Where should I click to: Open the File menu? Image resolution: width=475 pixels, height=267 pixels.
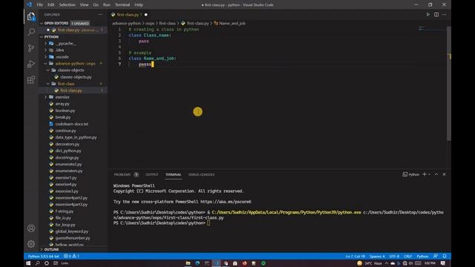[x=39, y=5]
